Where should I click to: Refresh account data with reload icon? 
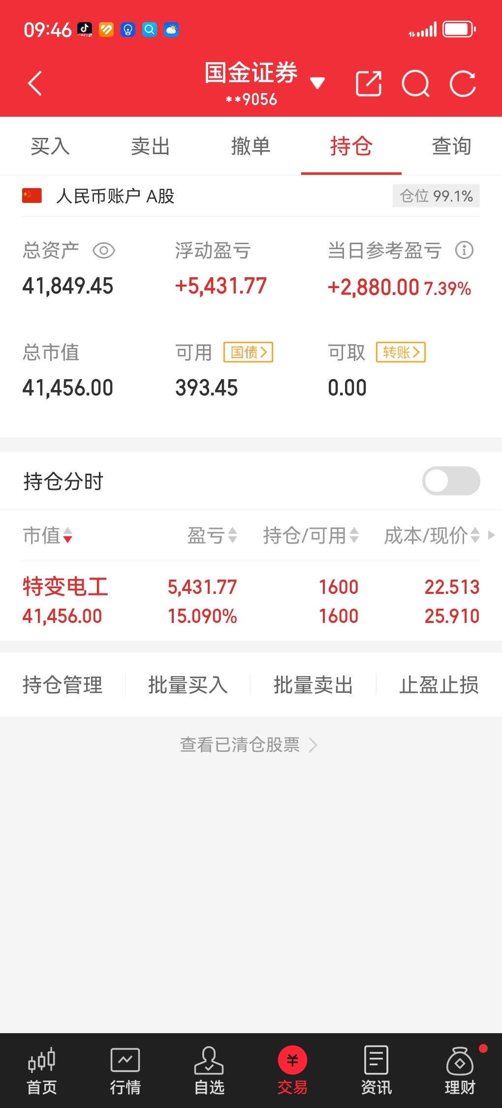463,84
